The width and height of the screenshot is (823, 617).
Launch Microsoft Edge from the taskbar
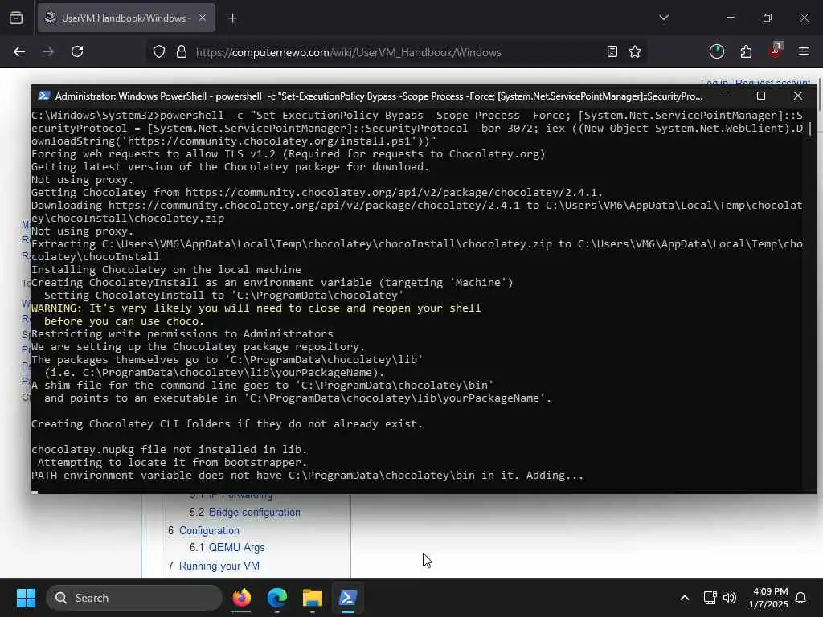[x=276, y=598]
